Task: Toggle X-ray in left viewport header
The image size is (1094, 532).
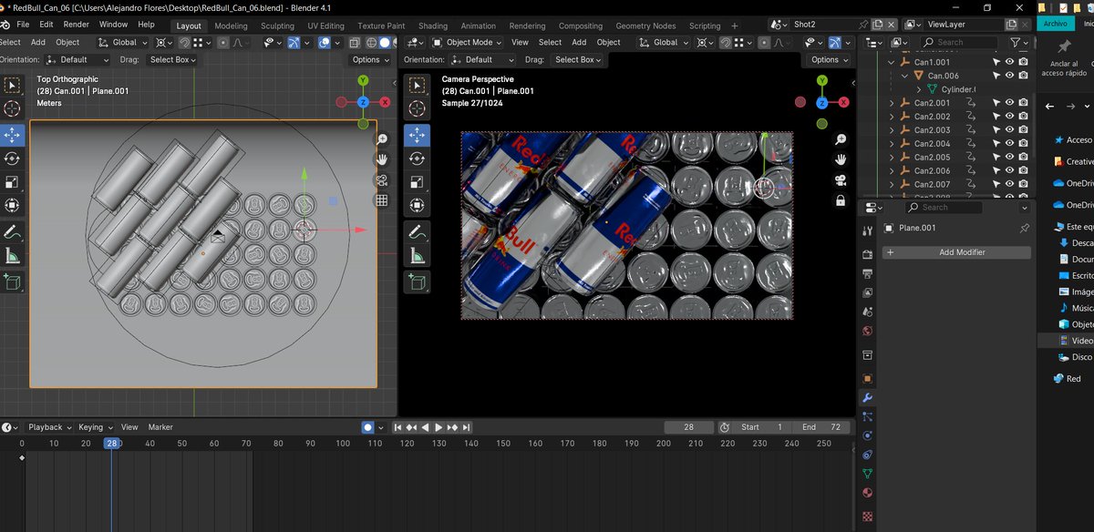Action: pos(356,42)
